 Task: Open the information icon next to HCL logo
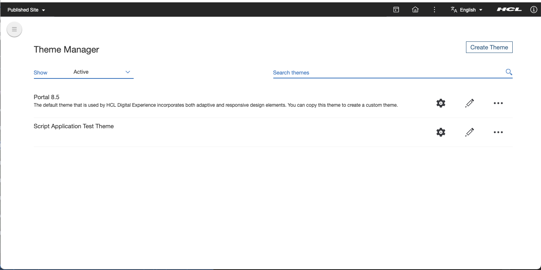(533, 9)
